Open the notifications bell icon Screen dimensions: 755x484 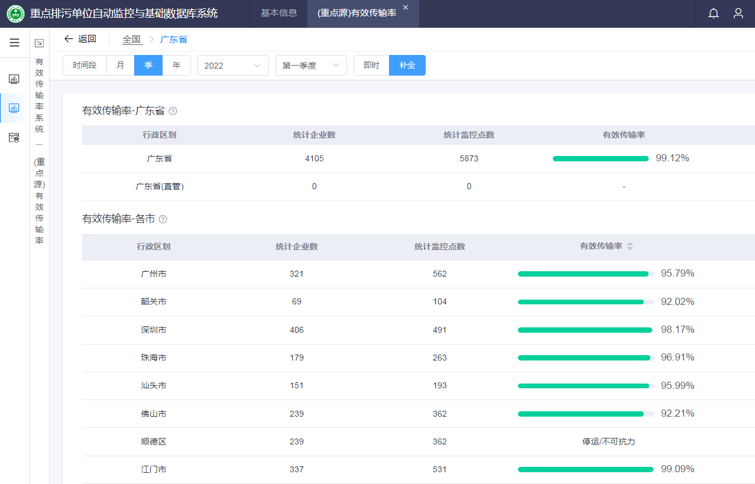tap(714, 13)
